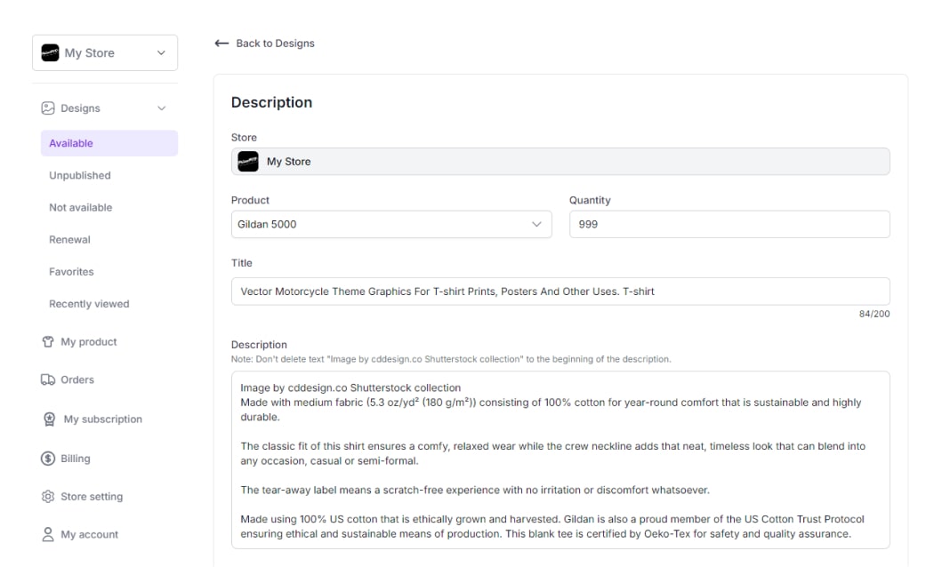Click the Product field label
934x567 pixels.
click(250, 201)
